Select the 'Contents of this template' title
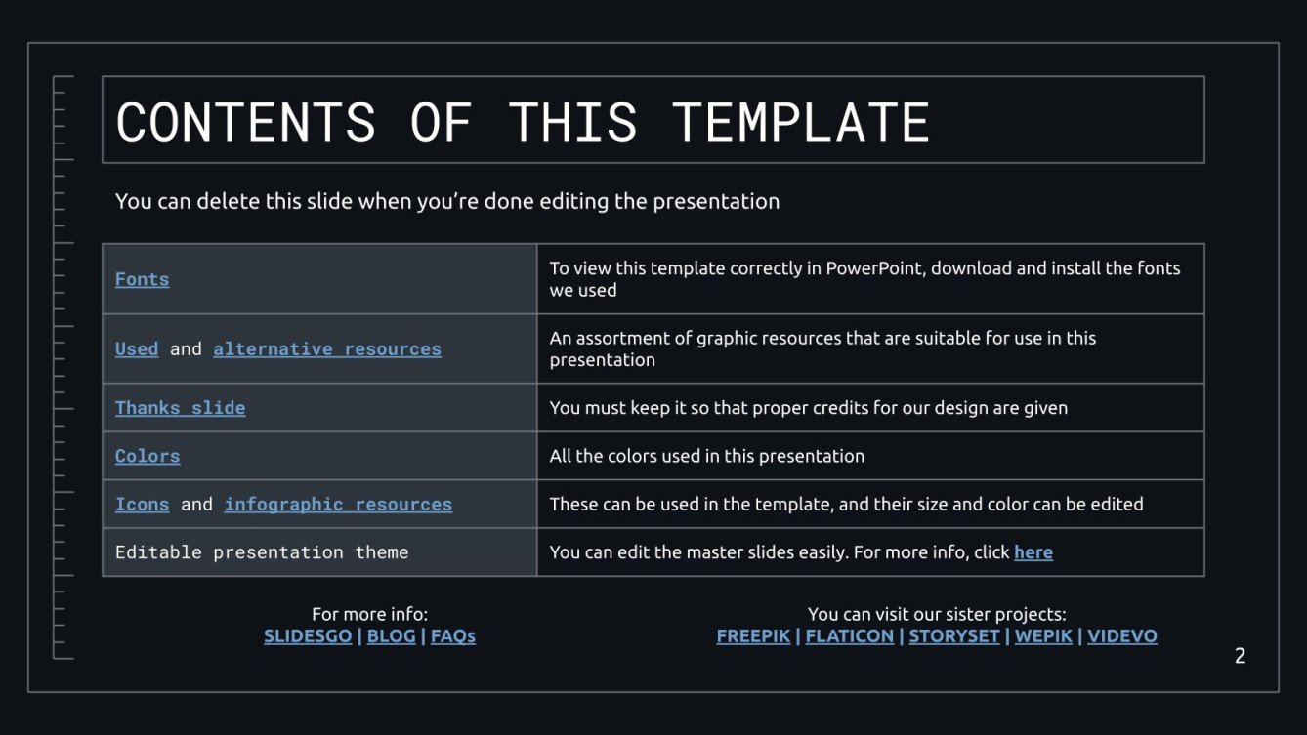The image size is (1307, 735). coord(523,121)
